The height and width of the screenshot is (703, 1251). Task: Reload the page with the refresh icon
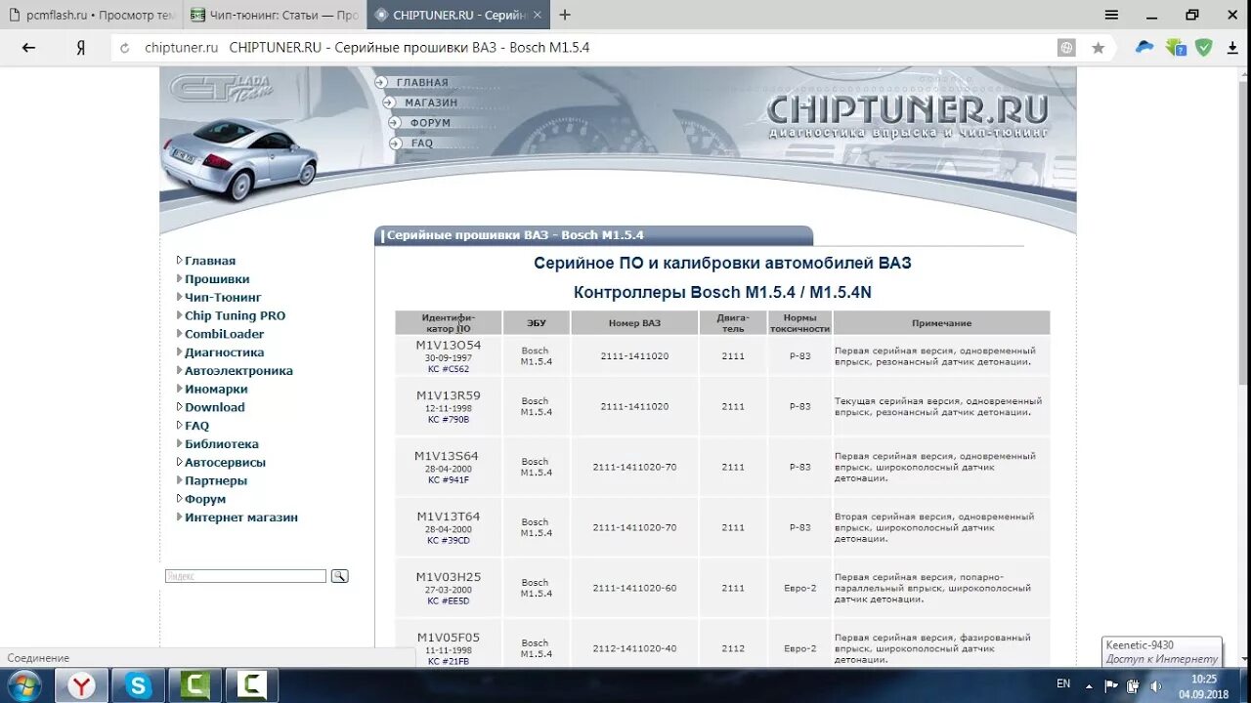click(x=124, y=48)
